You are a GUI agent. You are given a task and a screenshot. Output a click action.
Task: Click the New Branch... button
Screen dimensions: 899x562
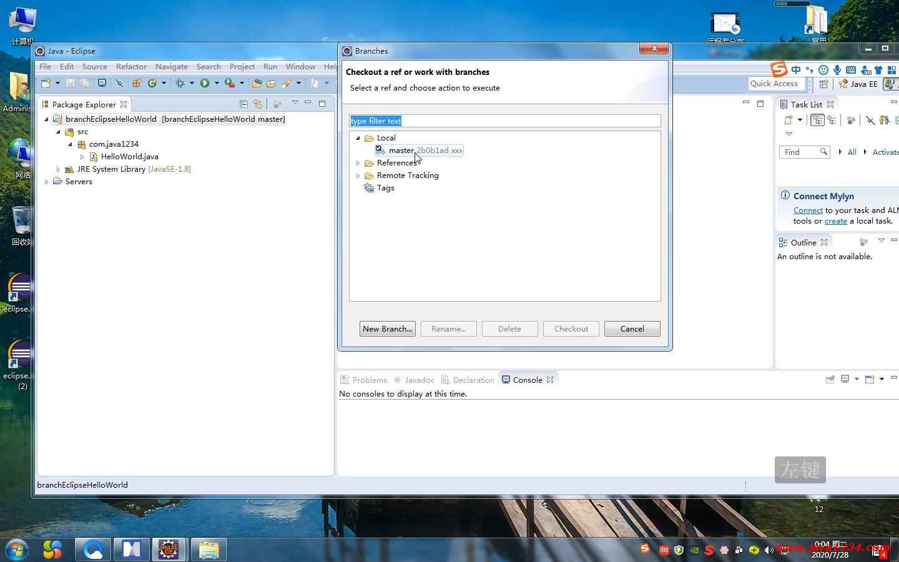[387, 329]
